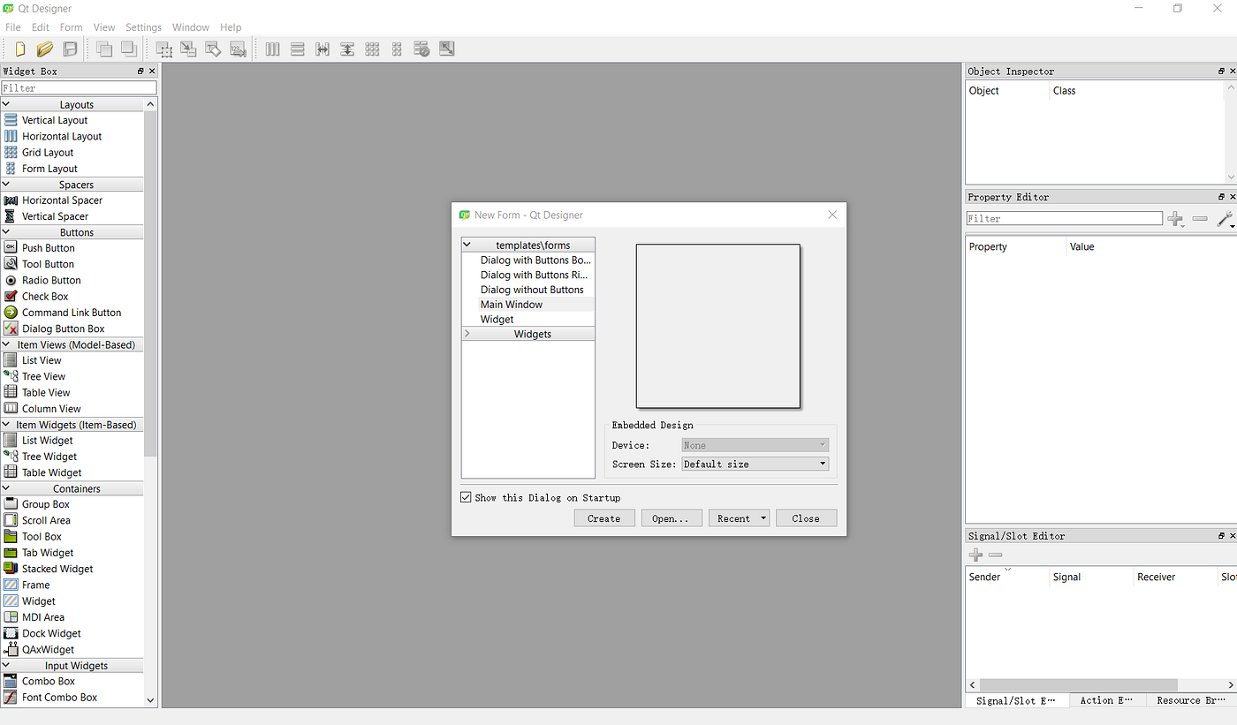This screenshot has width=1237, height=725.
Task: Expand the Widgets template category
Action: pyautogui.click(x=467, y=334)
